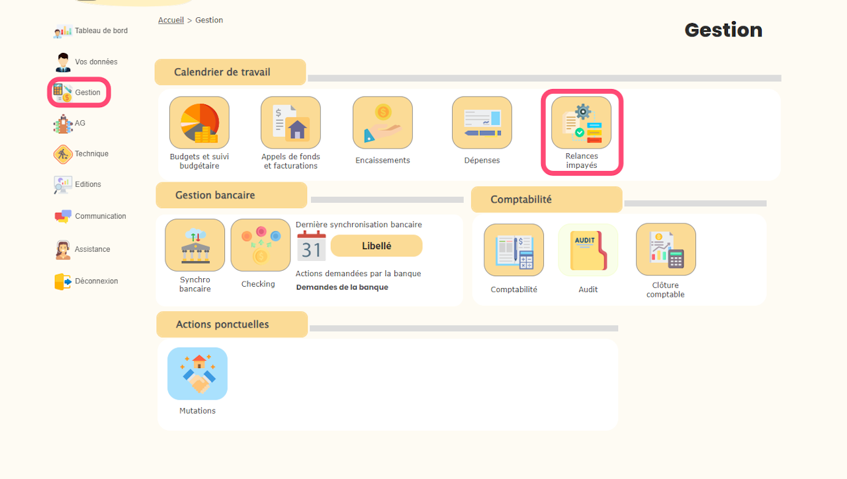Open Relances impayés icon
Screen dimensions: 847x479
(581, 123)
